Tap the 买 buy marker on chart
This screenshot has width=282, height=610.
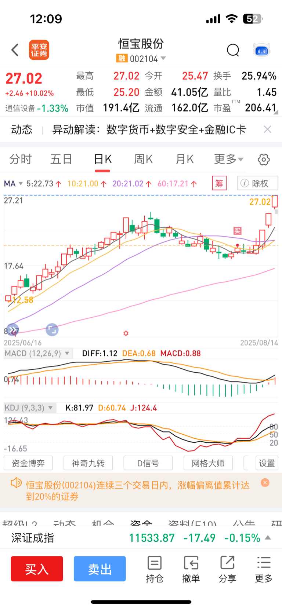238,231
